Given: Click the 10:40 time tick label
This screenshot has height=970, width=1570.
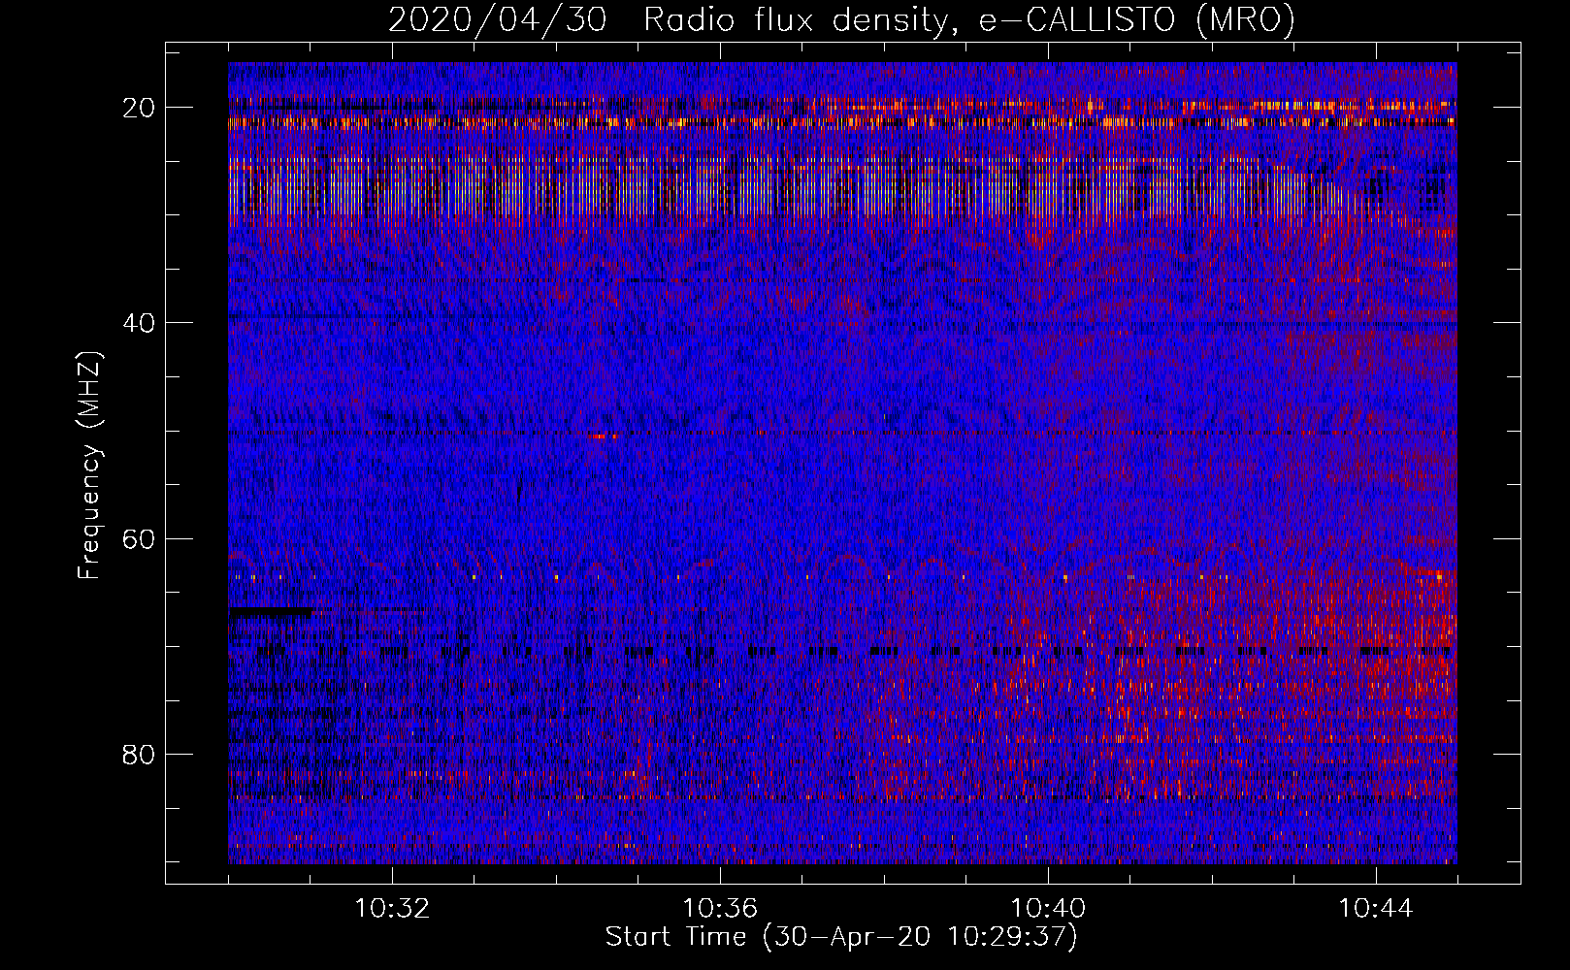Looking at the screenshot, I should (1048, 909).
